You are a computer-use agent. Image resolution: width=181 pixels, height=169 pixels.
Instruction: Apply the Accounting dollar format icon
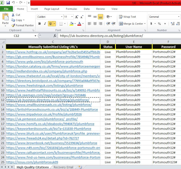(x=151, y=24)
